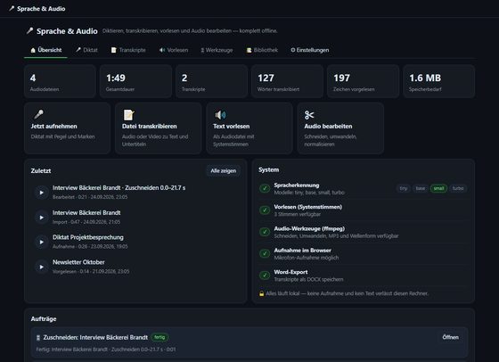499x362 pixels.
Task: Open the Transkripte tab
Action: [x=128, y=50]
